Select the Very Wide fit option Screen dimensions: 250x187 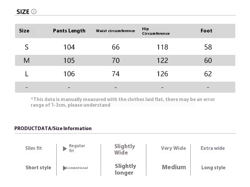(173, 148)
